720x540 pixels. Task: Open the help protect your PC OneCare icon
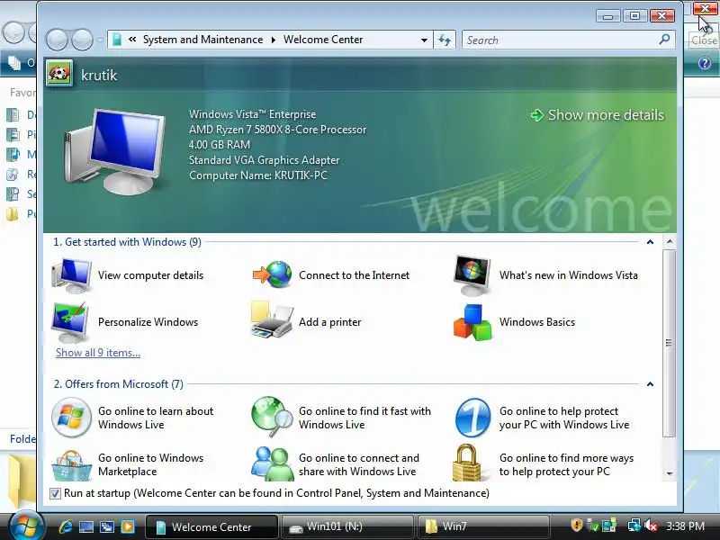coord(473,418)
